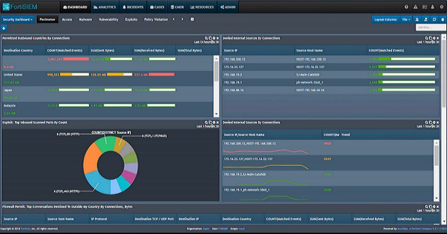The height and width of the screenshot is (234, 447).
Task: Click the FortiSIEM logo
Action: [x=20, y=7]
